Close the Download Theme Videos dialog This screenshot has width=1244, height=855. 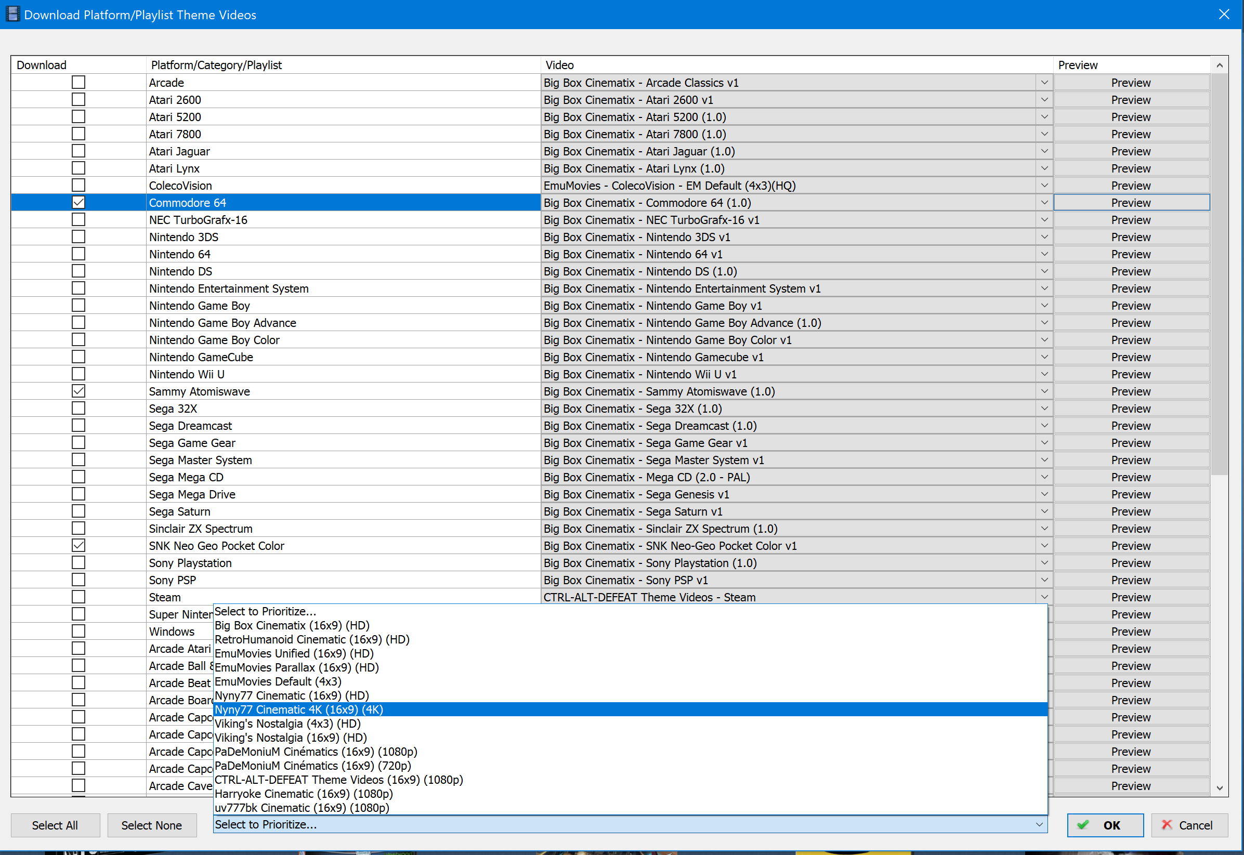coord(1224,15)
